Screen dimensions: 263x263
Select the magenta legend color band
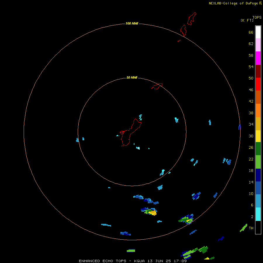[258, 58]
